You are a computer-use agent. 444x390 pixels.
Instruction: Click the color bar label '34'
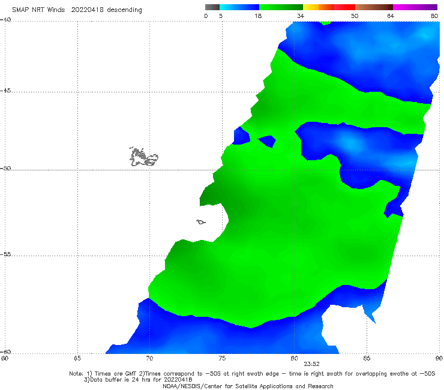point(301,16)
